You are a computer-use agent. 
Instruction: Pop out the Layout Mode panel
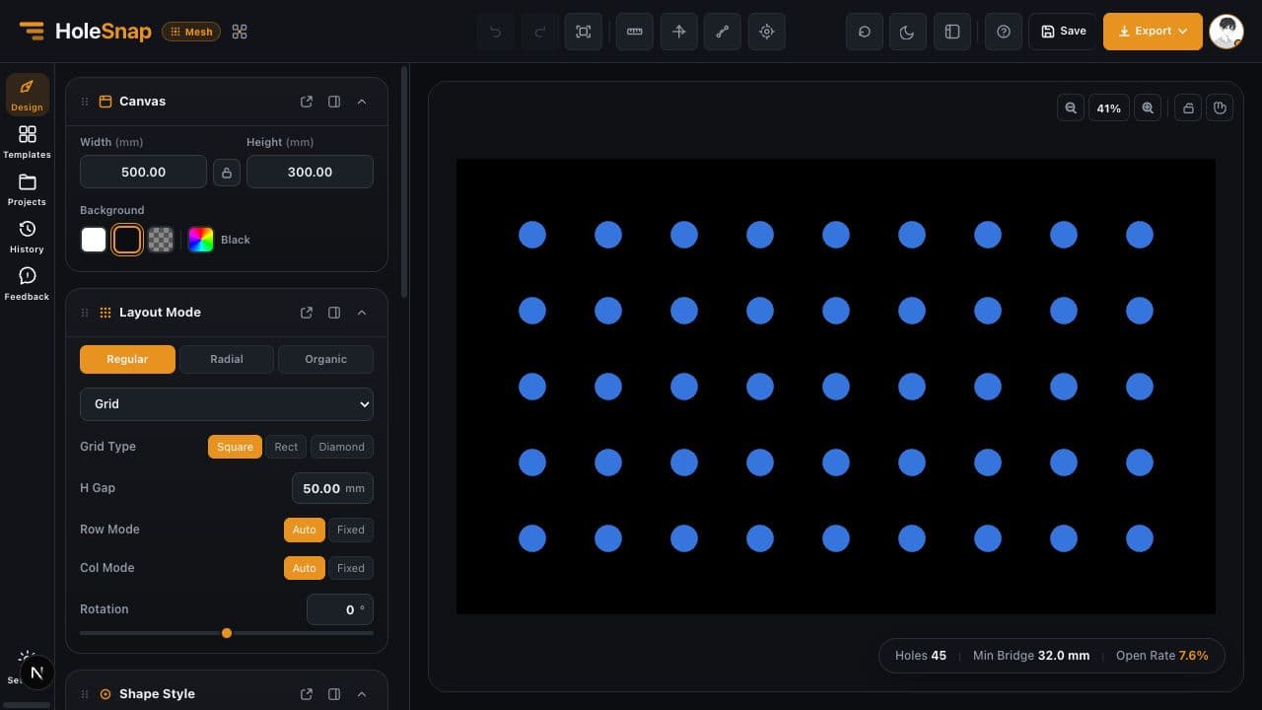pos(307,313)
